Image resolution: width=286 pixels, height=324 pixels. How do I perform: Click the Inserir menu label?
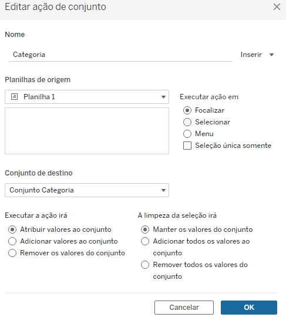[251, 55]
